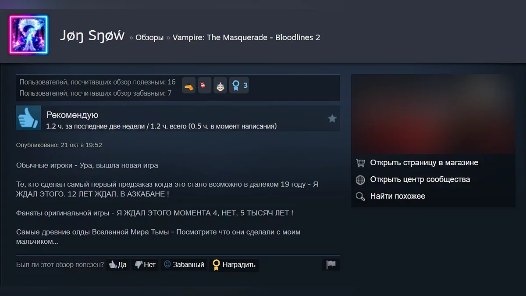Click the blue ribbon award with count 3

tap(239, 85)
